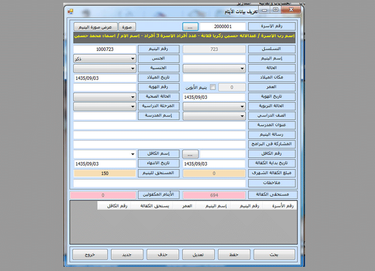Click the حفظ save button
375x271 pixels.
pyautogui.click(x=234, y=255)
